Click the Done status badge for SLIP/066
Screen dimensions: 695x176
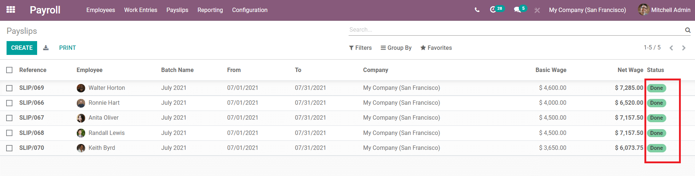coord(656,103)
